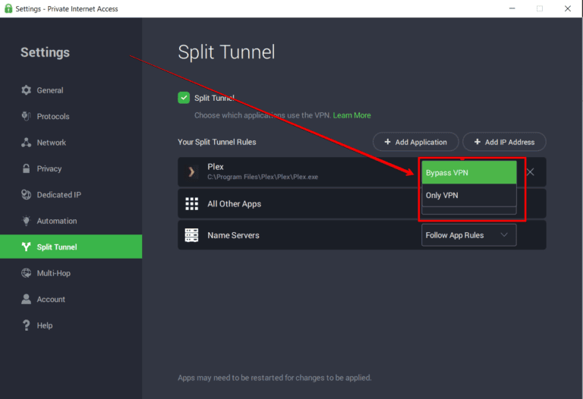The image size is (583, 399).
Task: Click the Automation lightbulb icon
Action: (x=26, y=221)
